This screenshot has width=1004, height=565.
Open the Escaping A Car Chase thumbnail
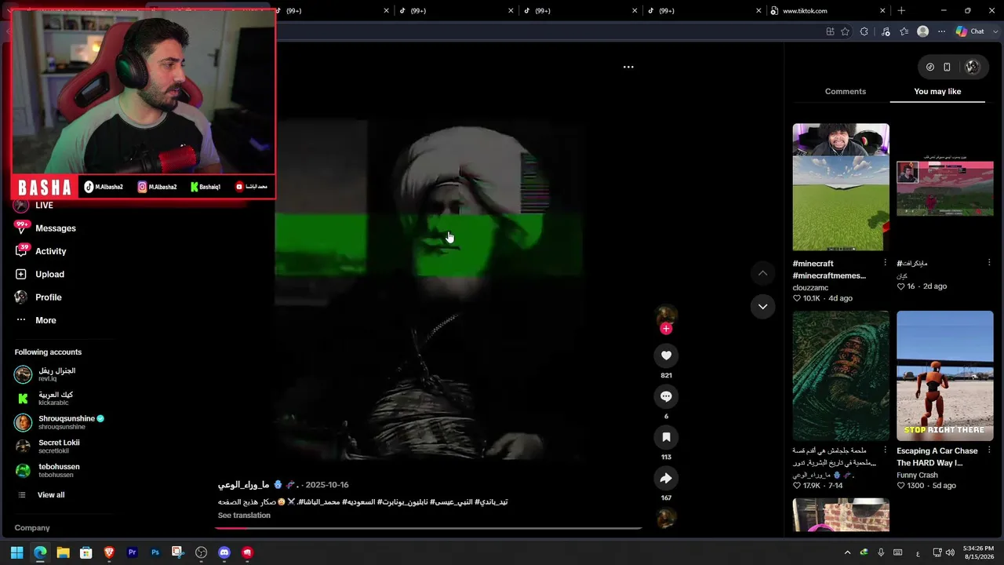(945, 376)
